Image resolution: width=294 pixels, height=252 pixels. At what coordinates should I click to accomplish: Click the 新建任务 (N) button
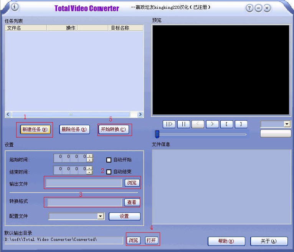click(35, 129)
